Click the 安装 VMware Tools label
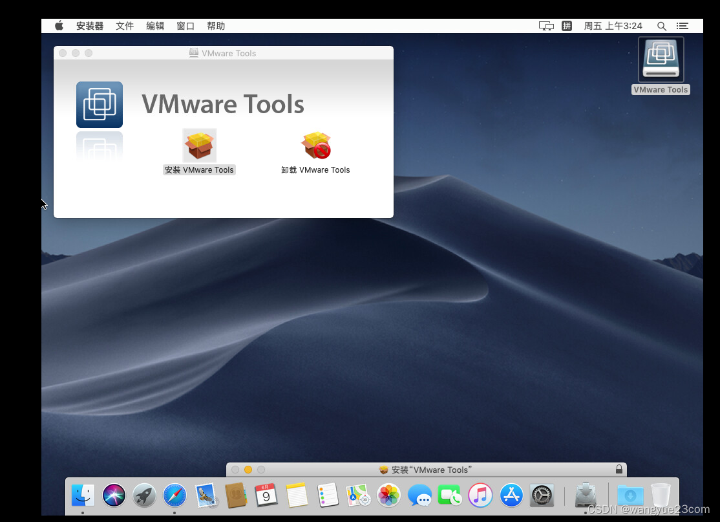Image resolution: width=720 pixels, height=522 pixels. [x=199, y=170]
